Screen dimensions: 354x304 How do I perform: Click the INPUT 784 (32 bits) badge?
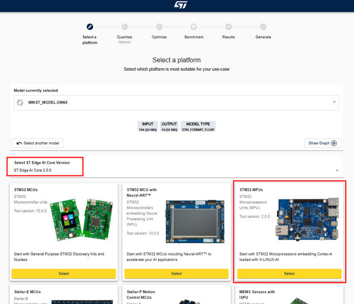tap(147, 127)
